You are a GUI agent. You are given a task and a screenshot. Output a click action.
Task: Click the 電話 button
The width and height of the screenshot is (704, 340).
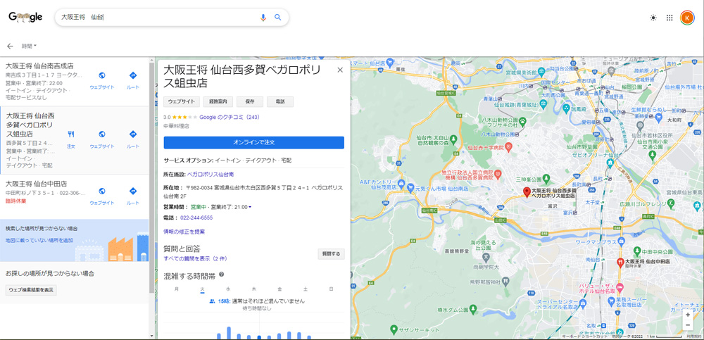click(280, 101)
